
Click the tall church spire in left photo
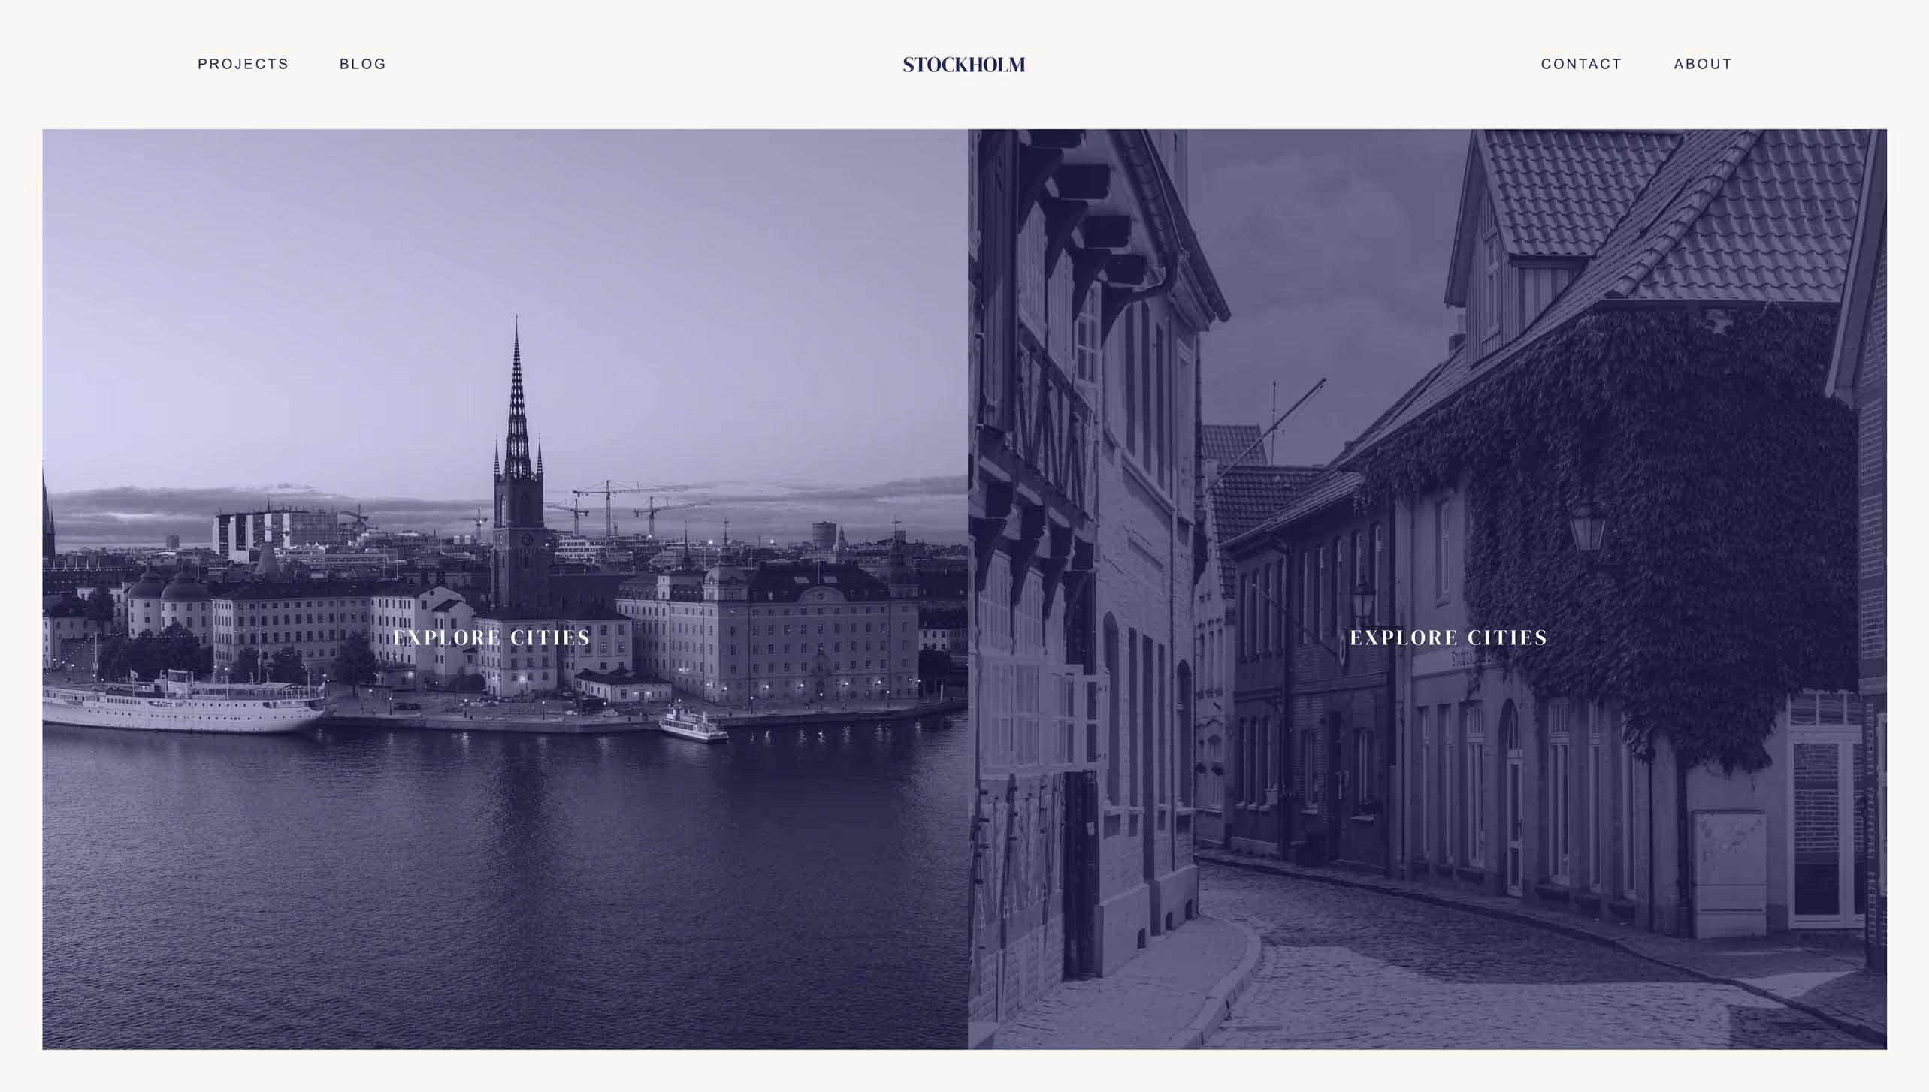pos(517,421)
